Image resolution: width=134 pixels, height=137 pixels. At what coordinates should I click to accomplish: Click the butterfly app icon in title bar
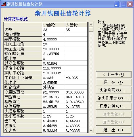[4, 4]
